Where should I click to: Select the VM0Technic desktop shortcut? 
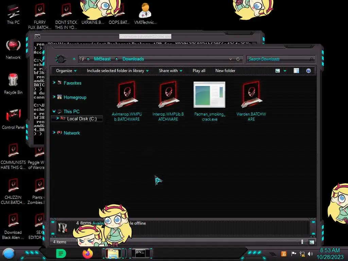click(145, 14)
